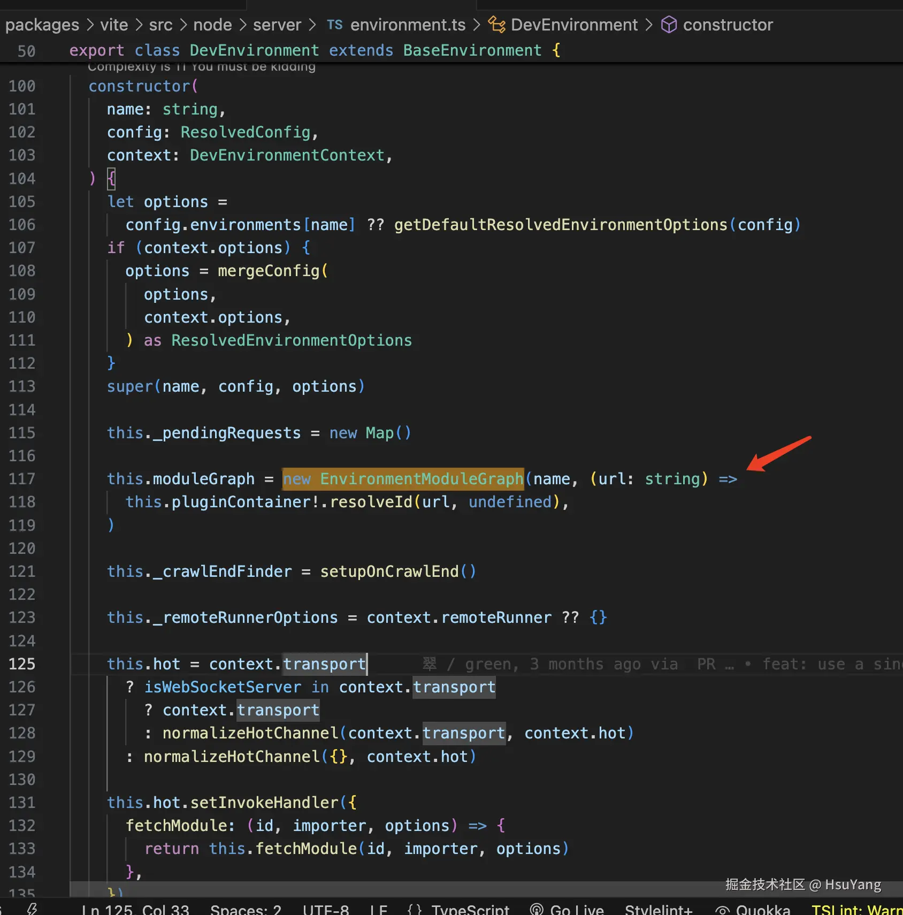Viewport: 903px width, 915px height.
Task: Click the ResolvedConfig type on line 102
Action: (x=246, y=132)
